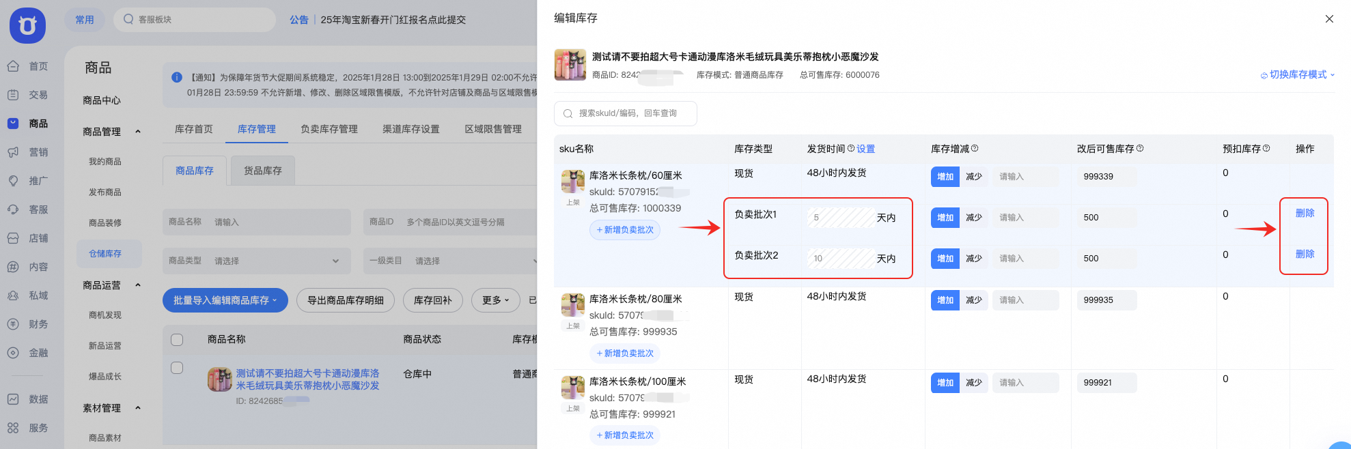Click the 库存回补 button
The image size is (1351, 449).
coord(433,300)
